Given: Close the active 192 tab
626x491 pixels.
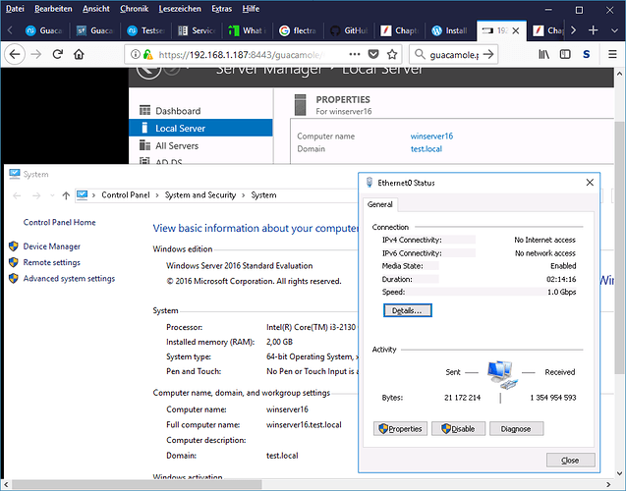Looking at the screenshot, I should point(516,30).
